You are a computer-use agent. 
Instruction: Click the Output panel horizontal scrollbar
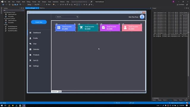[x=170, y=98]
